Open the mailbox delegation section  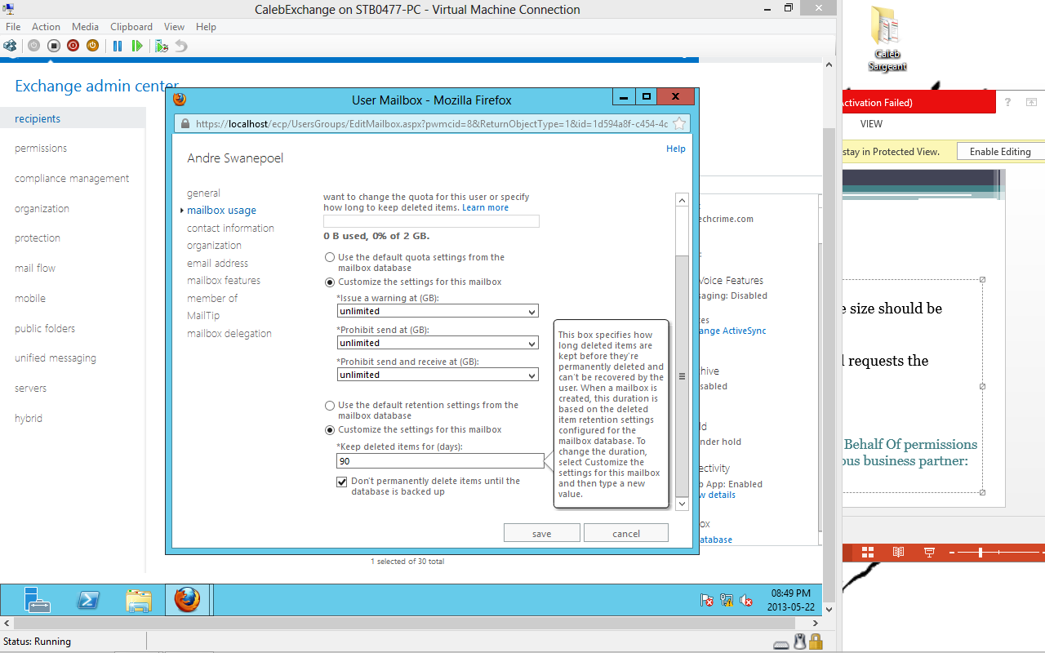229,334
